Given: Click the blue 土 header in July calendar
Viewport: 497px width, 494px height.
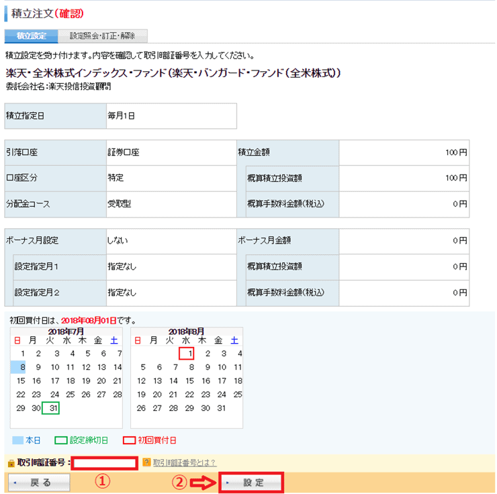Looking at the screenshot, I should [114, 340].
